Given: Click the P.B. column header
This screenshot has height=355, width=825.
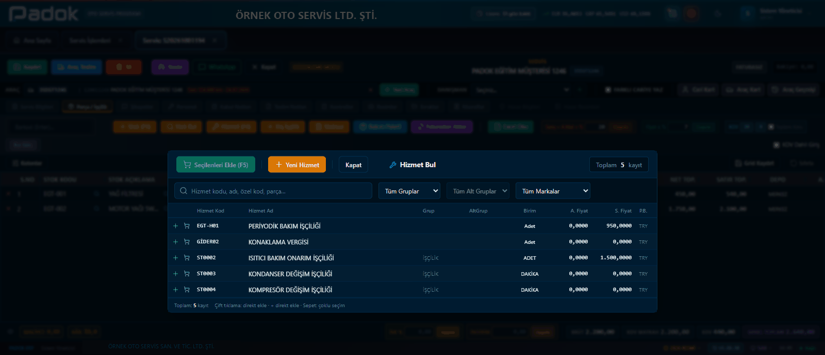Looking at the screenshot, I should pyautogui.click(x=643, y=210).
